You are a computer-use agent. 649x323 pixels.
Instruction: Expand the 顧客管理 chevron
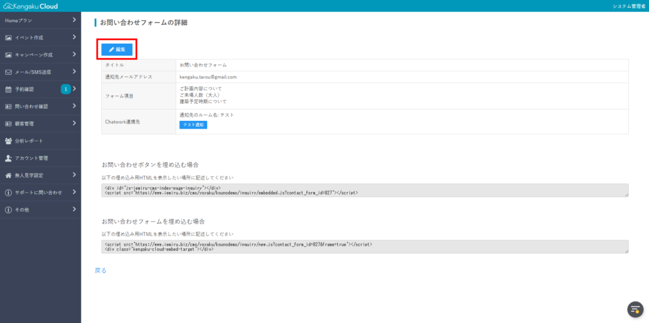pyautogui.click(x=74, y=123)
